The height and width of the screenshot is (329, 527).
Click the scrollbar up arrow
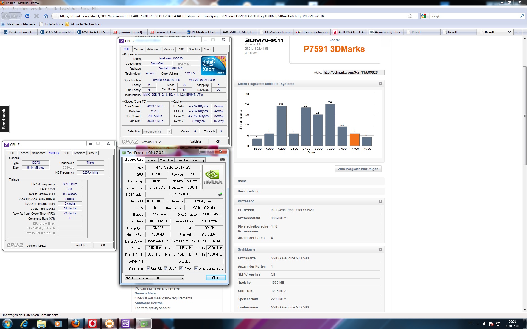tap(525, 39)
